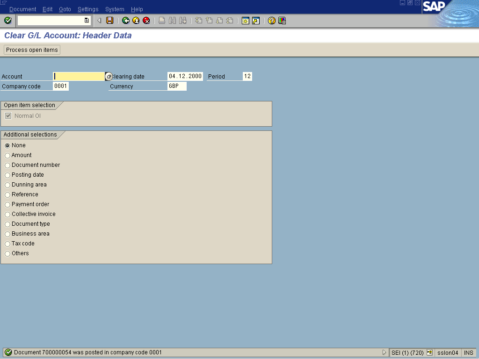Open the Account field search help
This screenshot has width=479, height=359.
pyautogui.click(x=109, y=77)
